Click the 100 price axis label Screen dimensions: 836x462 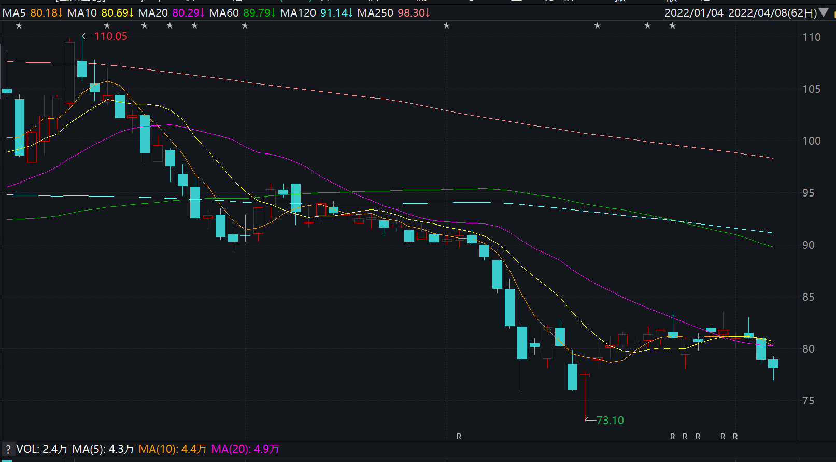(812, 141)
